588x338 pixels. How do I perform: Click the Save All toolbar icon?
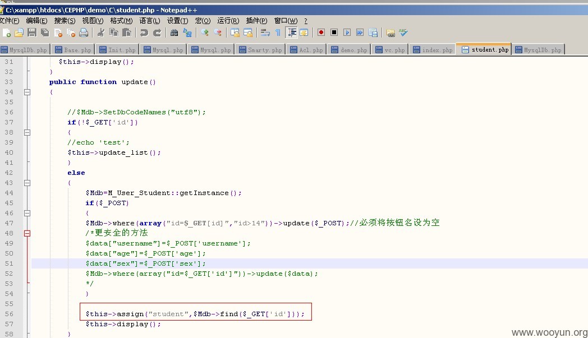click(x=45, y=33)
